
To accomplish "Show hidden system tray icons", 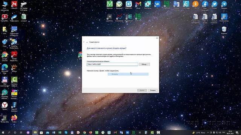I will coord(208,132).
